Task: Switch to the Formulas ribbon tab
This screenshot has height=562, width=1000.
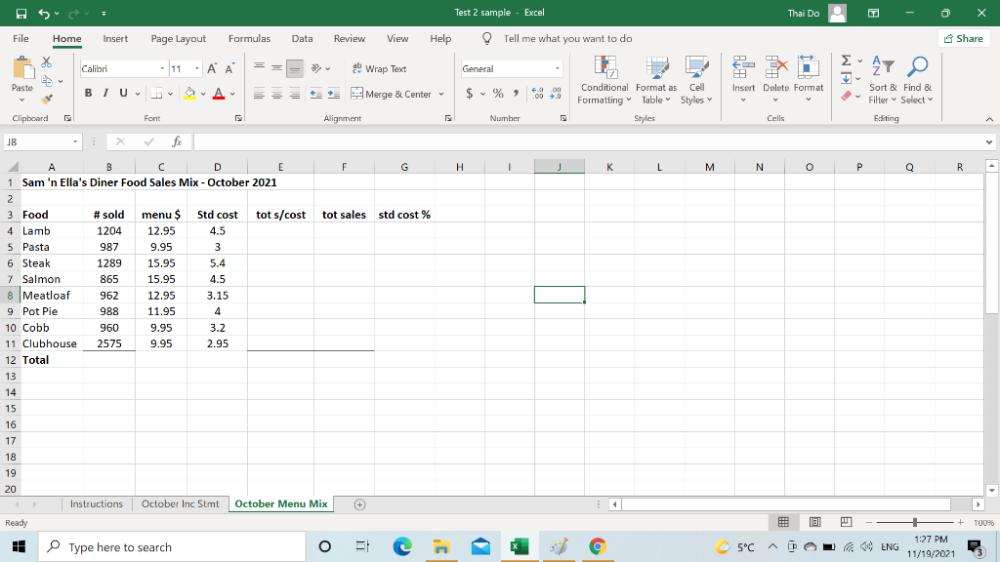Action: [x=249, y=38]
